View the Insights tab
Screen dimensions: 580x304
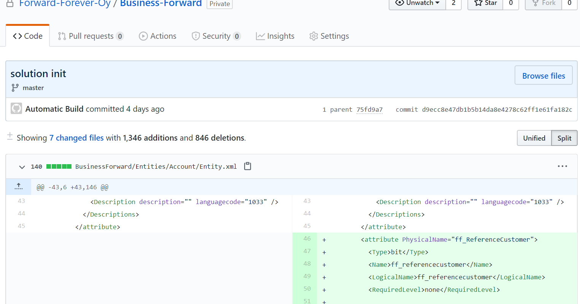point(275,36)
